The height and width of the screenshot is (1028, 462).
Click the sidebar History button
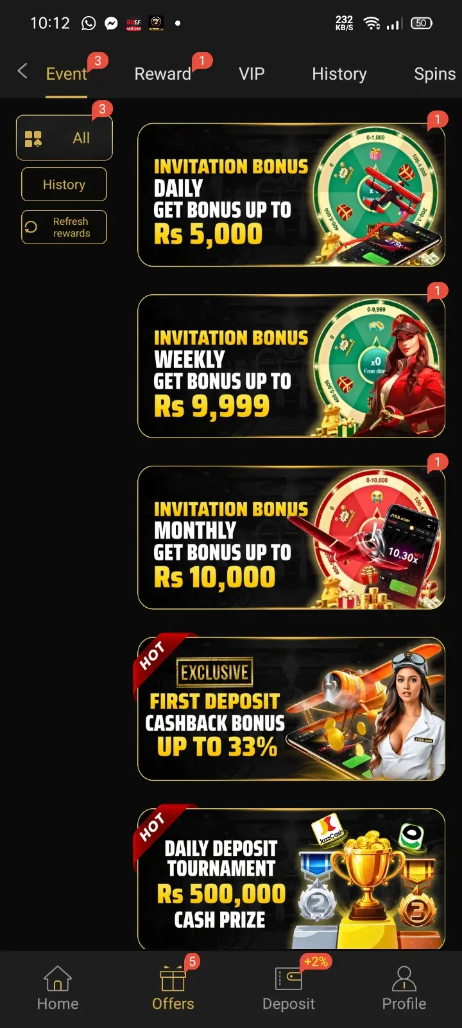tap(64, 184)
